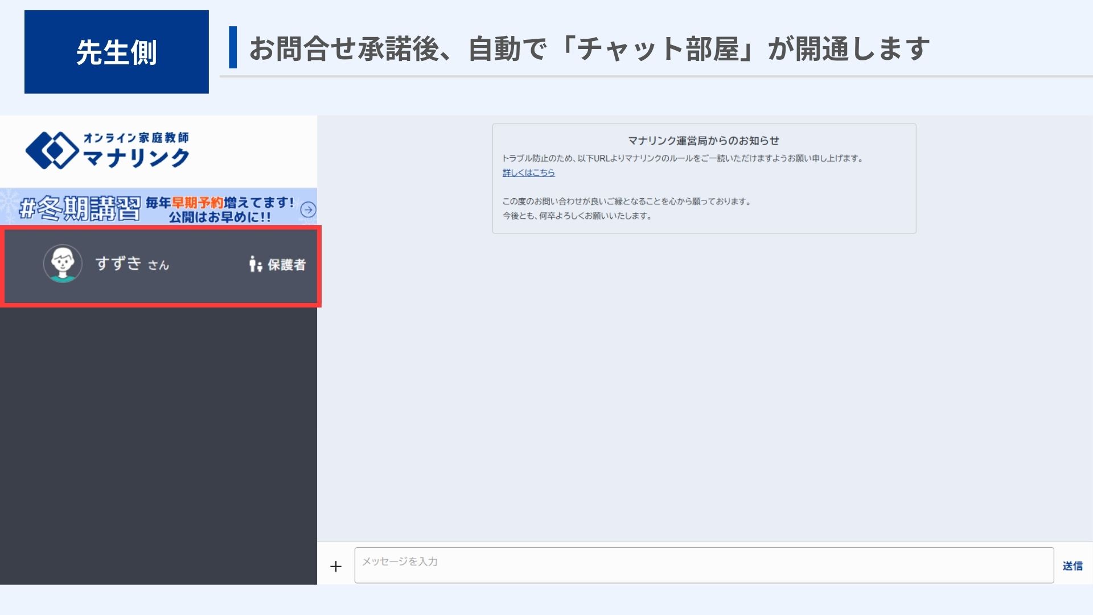The height and width of the screenshot is (615, 1093).
Task: Click the arrow icon on the 冬期講習 banner
Action: point(308,210)
